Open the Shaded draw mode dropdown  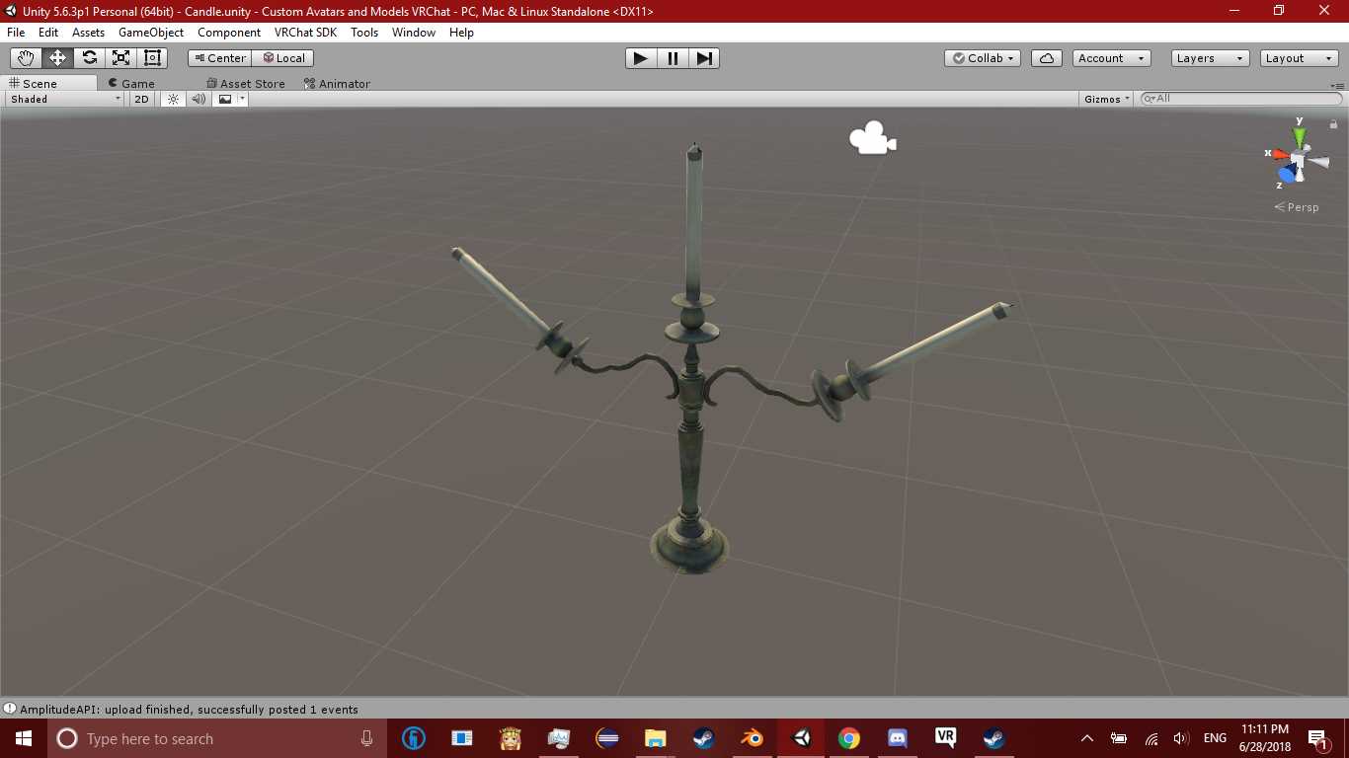(65, 99)
